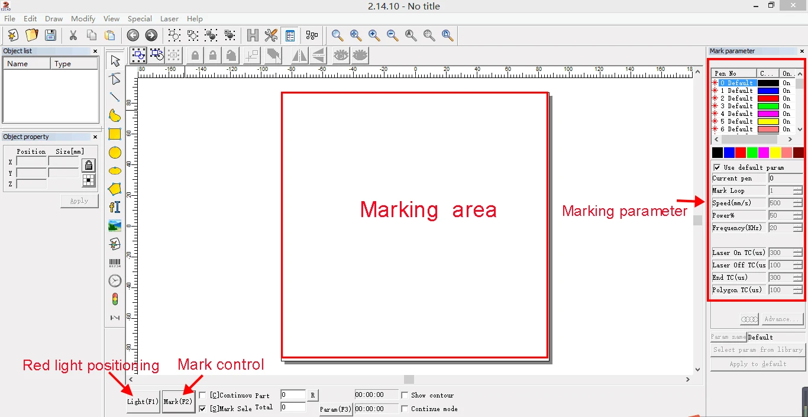Choose the Rectangle drawing tool

tap(115, 134)
